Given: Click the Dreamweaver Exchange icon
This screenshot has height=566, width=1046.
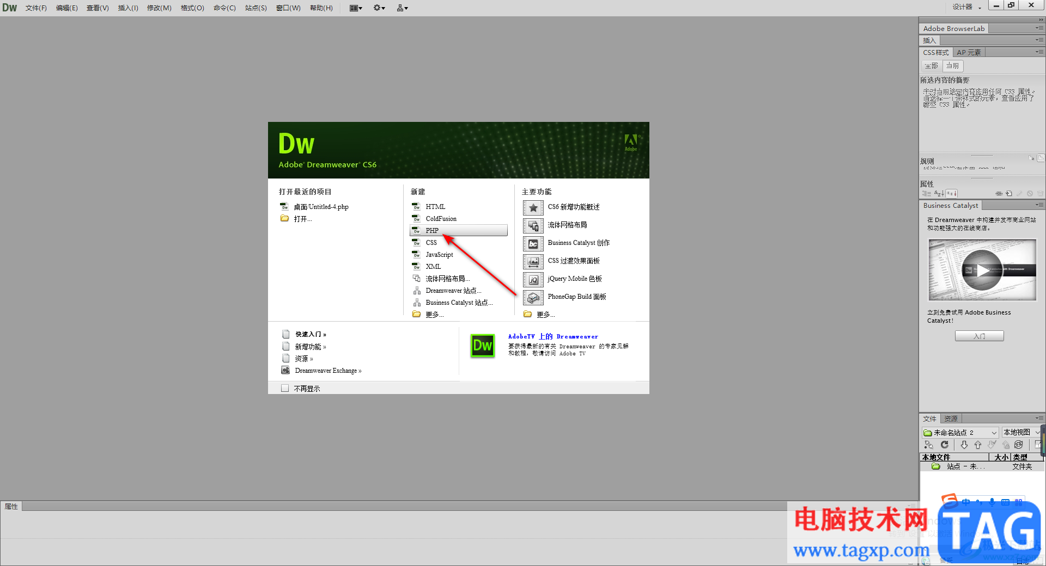Looking at the screenshot, I should 285,370.
